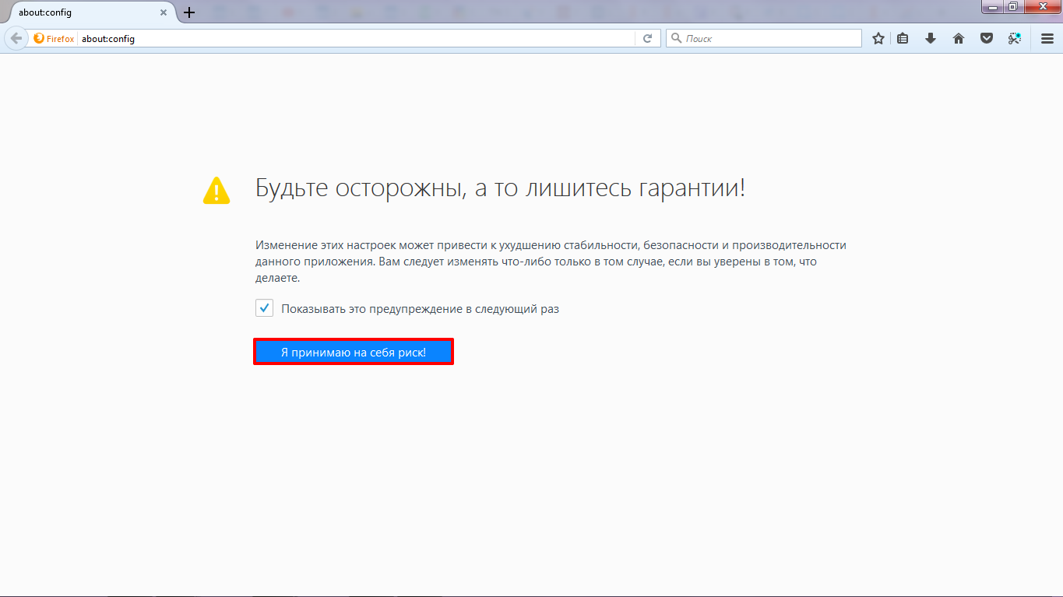Reload the current page
The image size is (1063, 597).
[x=647, y=38]
